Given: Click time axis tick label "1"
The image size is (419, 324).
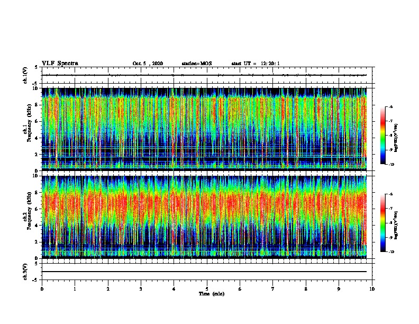Looking at the screenshot, I should coord(75,289).
